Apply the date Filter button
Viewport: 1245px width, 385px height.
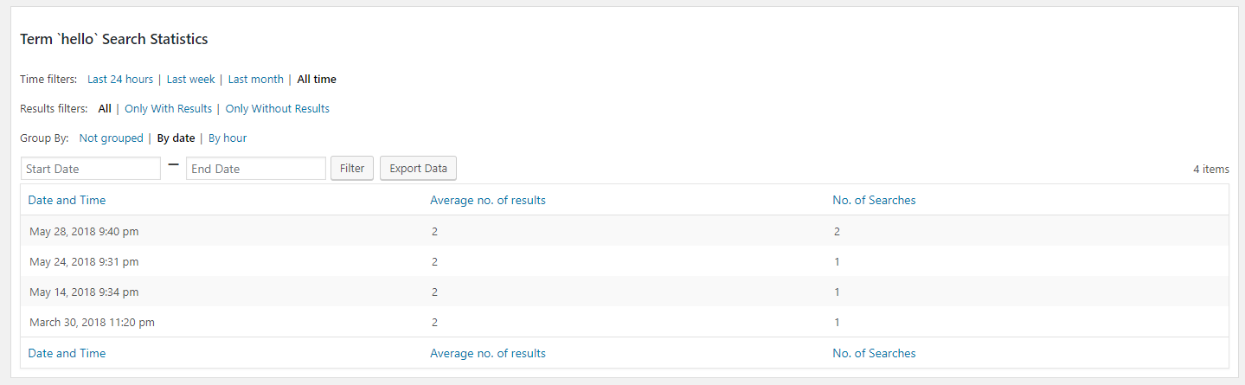pyautogui.click(x=352, y=169)
